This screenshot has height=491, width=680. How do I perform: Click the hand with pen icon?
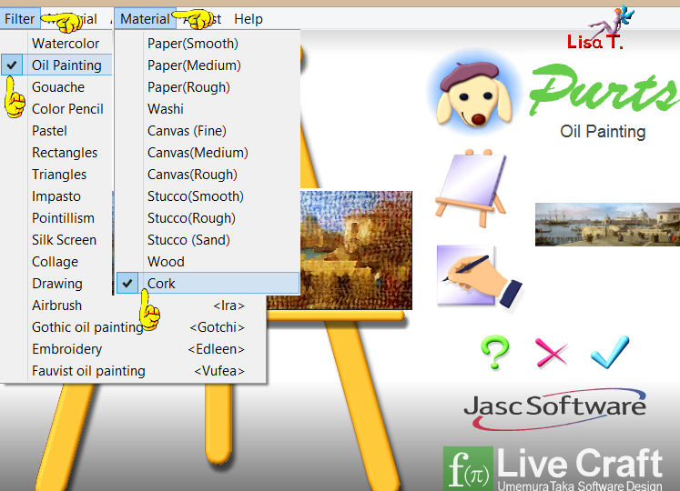pos(479,276)
